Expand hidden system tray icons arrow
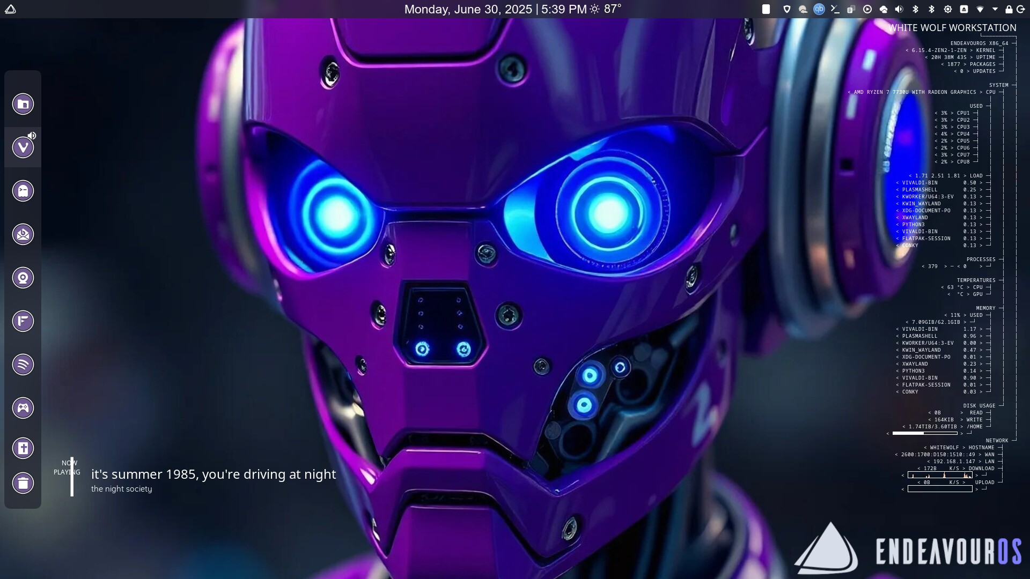 (995, 9)
